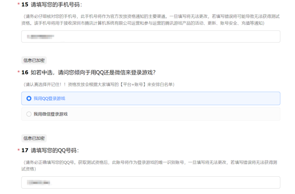This screenshot has height=194, width=295.
Task: Click the bold number 16 label
Action: point(25,72)
